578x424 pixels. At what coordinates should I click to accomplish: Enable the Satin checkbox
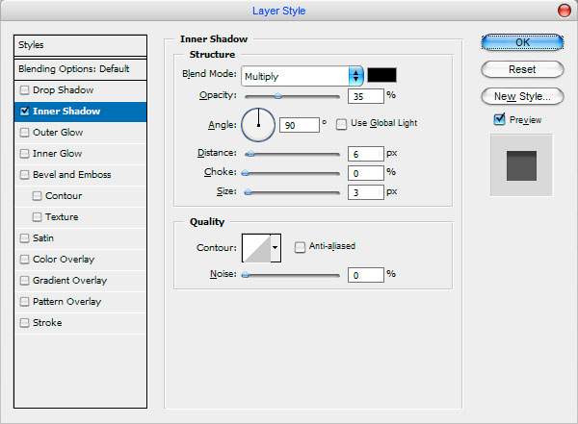[25, 238]
